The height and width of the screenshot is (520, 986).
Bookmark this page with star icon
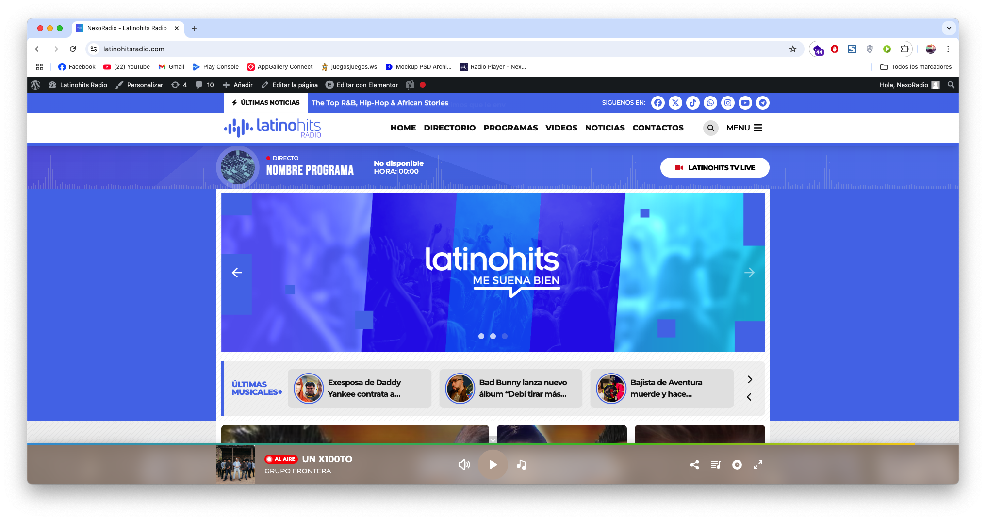(793, 49)
